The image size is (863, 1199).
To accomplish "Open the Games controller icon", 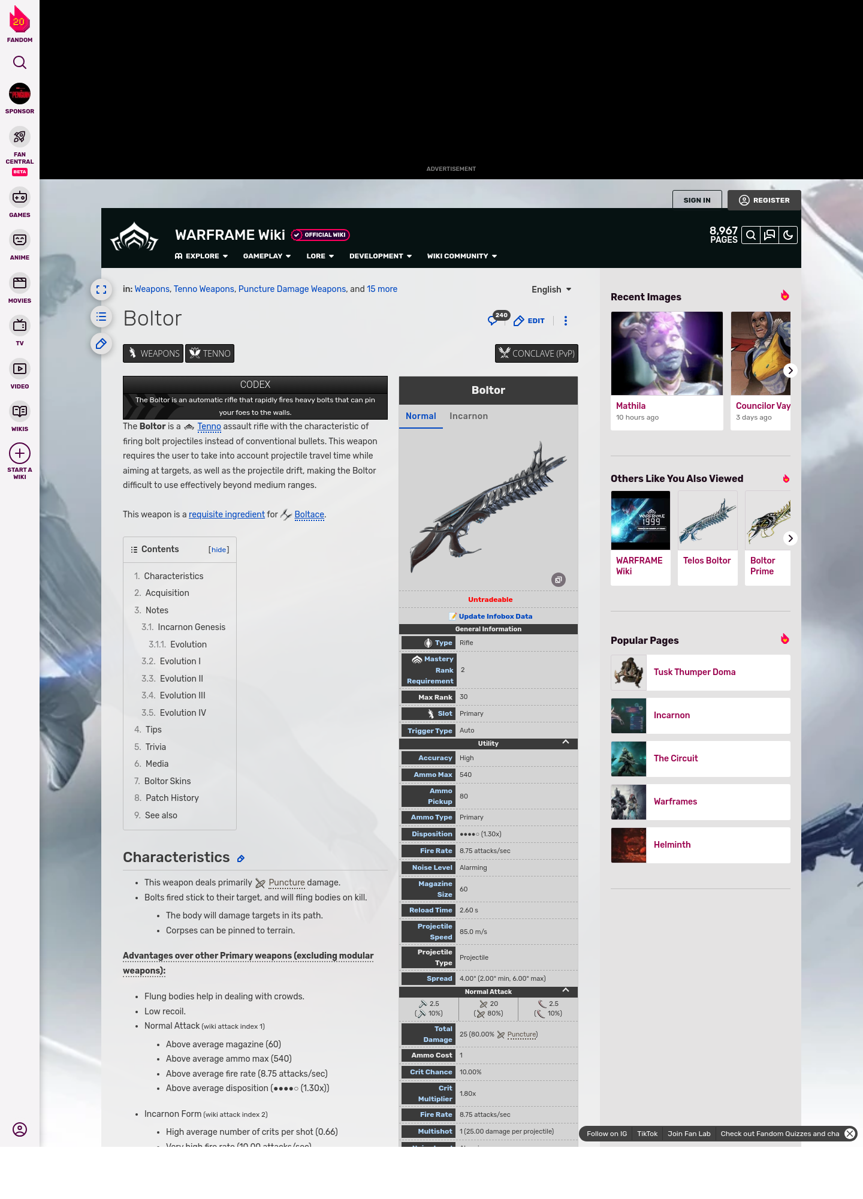I will [20, 197].
